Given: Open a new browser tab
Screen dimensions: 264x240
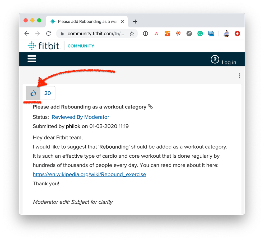Looking at the screenshot, I should pyautogui.click(x=135, y=22).
